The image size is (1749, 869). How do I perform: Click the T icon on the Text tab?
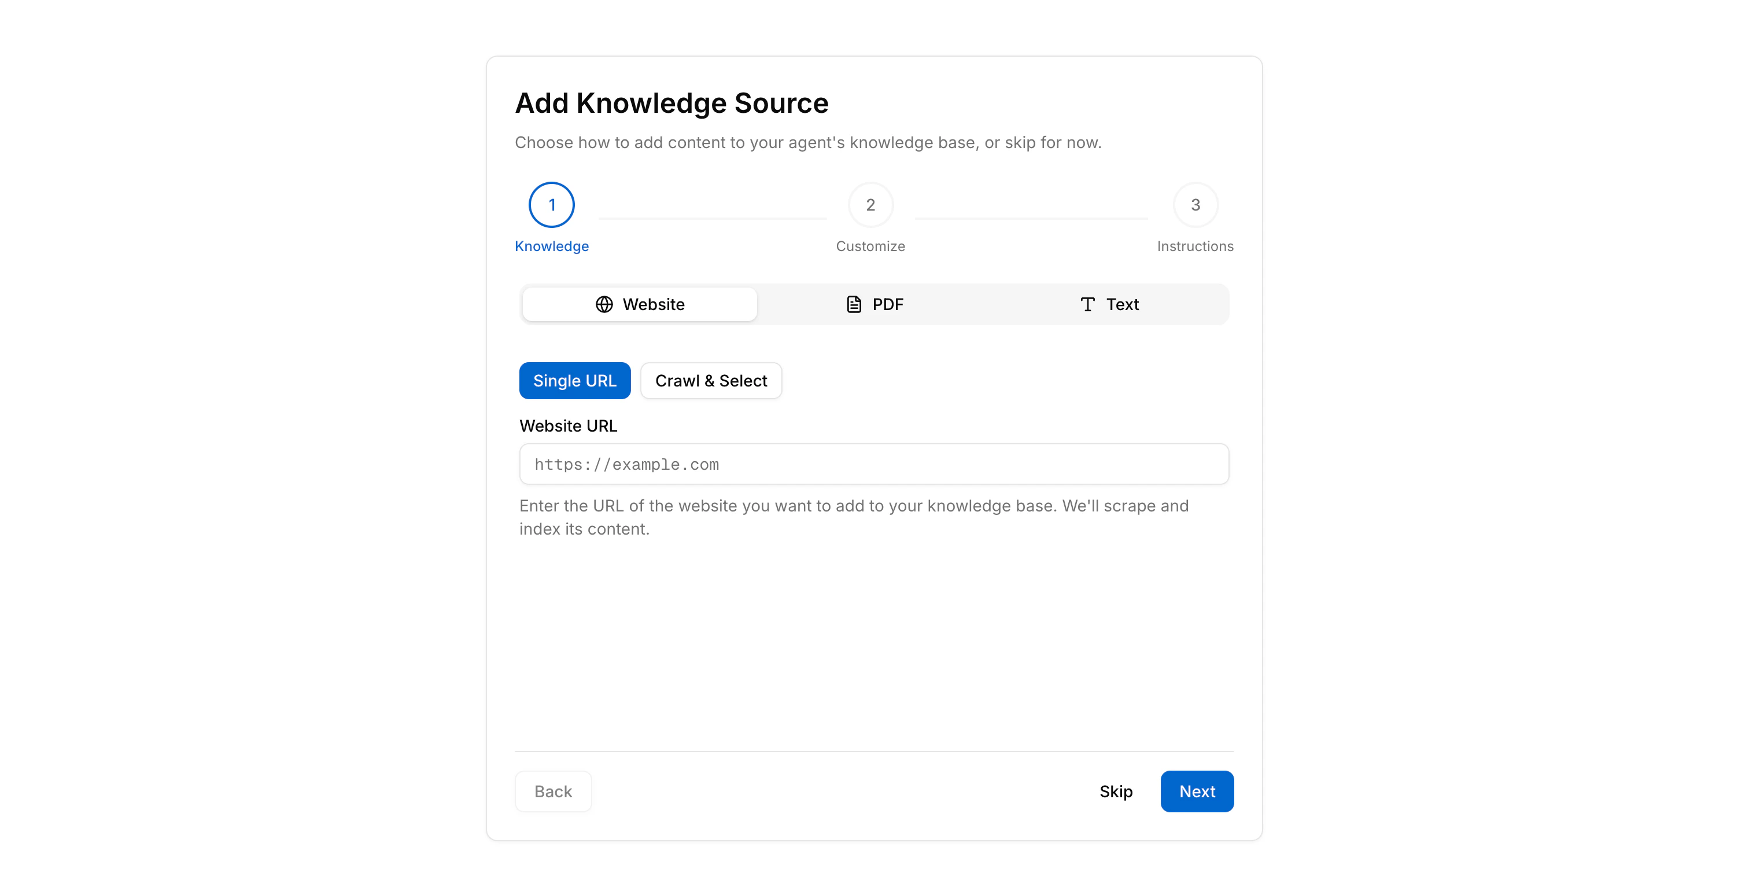pos(1087,304)
